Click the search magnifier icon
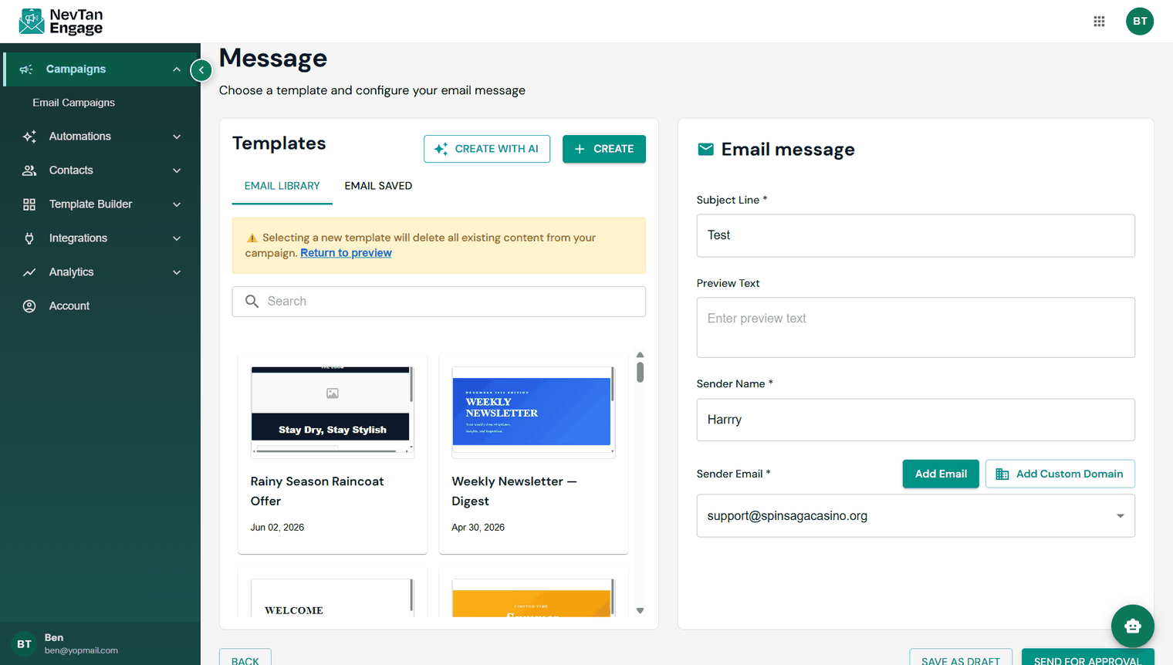This screenshot has width=1173, height=665. point(252,302)
